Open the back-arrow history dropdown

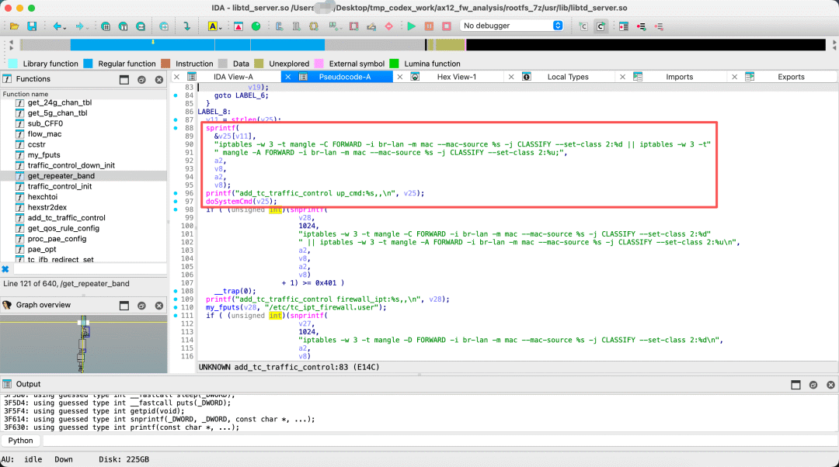point(64,27)
